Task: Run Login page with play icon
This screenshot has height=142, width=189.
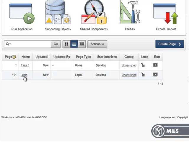Action: tap(155, 75)
